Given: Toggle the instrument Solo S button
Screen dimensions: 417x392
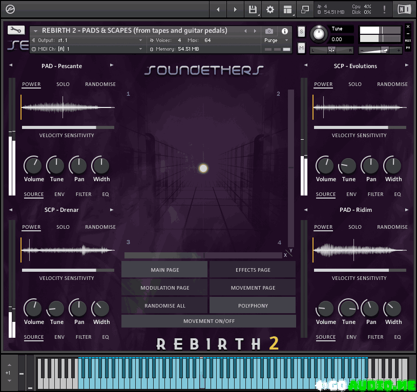Looking at the screenshot, I should 301,32.
